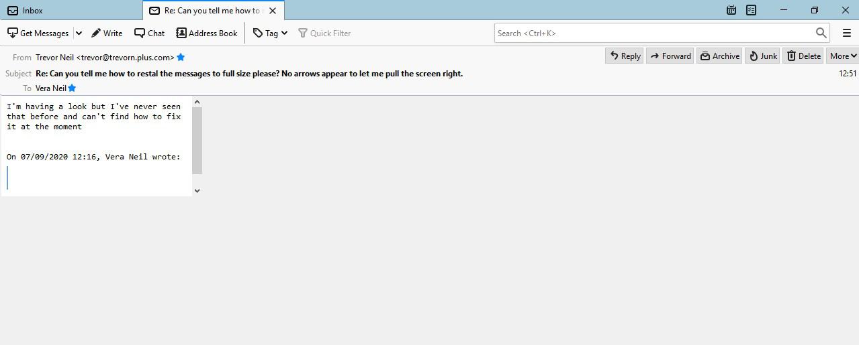Expand the Get Messages dropdown arrow

pos(79,33)
